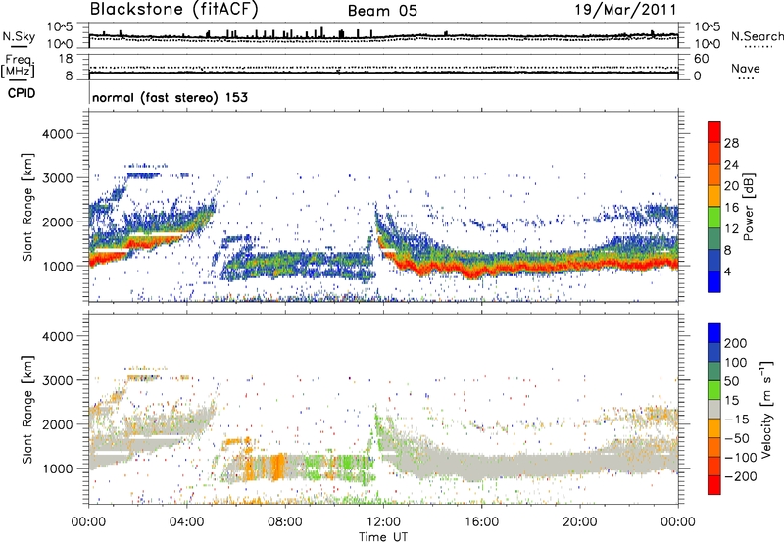Click the 'Velocity [m s-1]' colorbar label

(766, 409)
